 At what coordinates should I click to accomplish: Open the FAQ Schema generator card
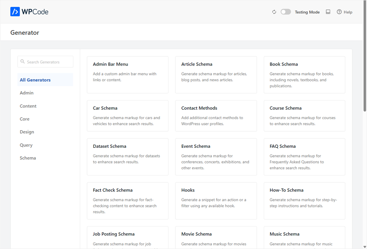(304, 157)
